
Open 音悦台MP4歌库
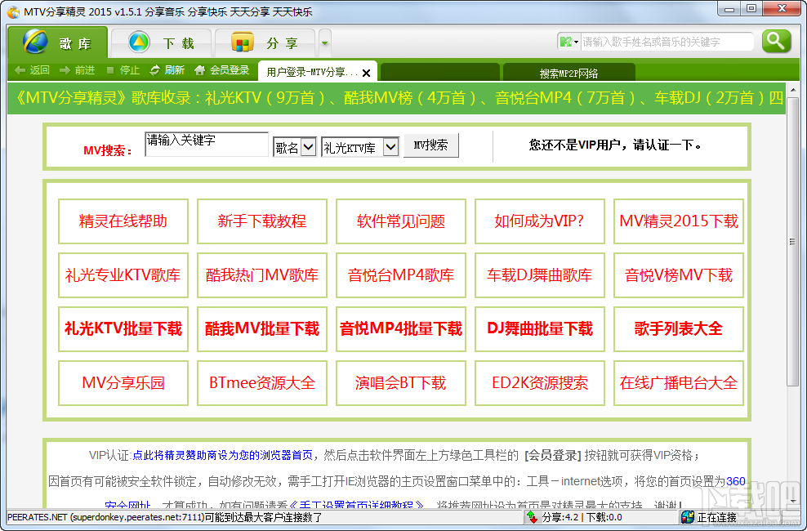401,275
